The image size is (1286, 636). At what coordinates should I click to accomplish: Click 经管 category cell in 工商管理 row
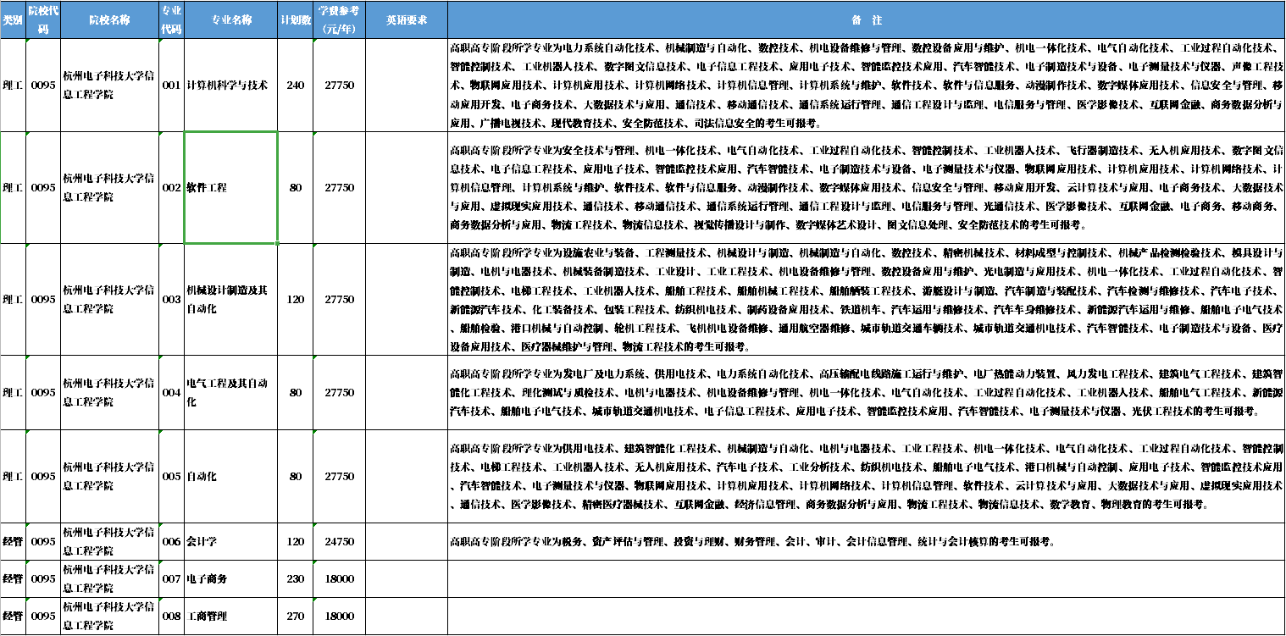[x=13, y=617]
